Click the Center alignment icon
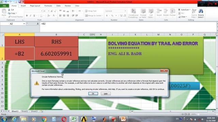The width and height of the screenshot is (218, 122). tap(64, 16)
